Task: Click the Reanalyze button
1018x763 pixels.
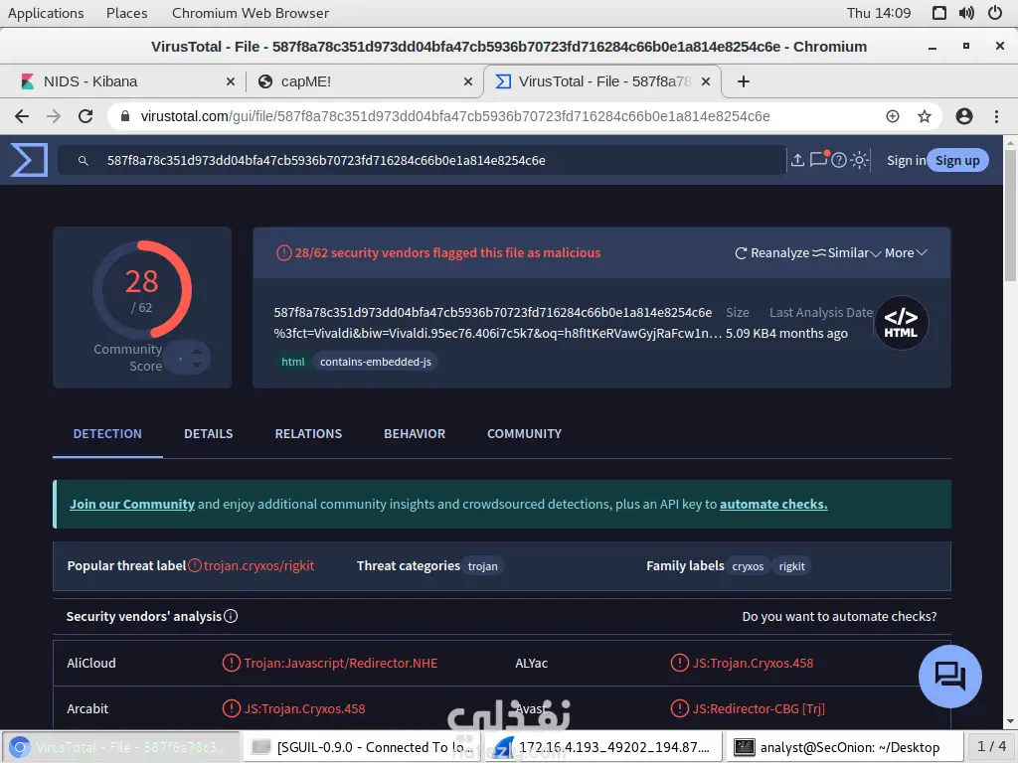Action: tap(771, 253)
